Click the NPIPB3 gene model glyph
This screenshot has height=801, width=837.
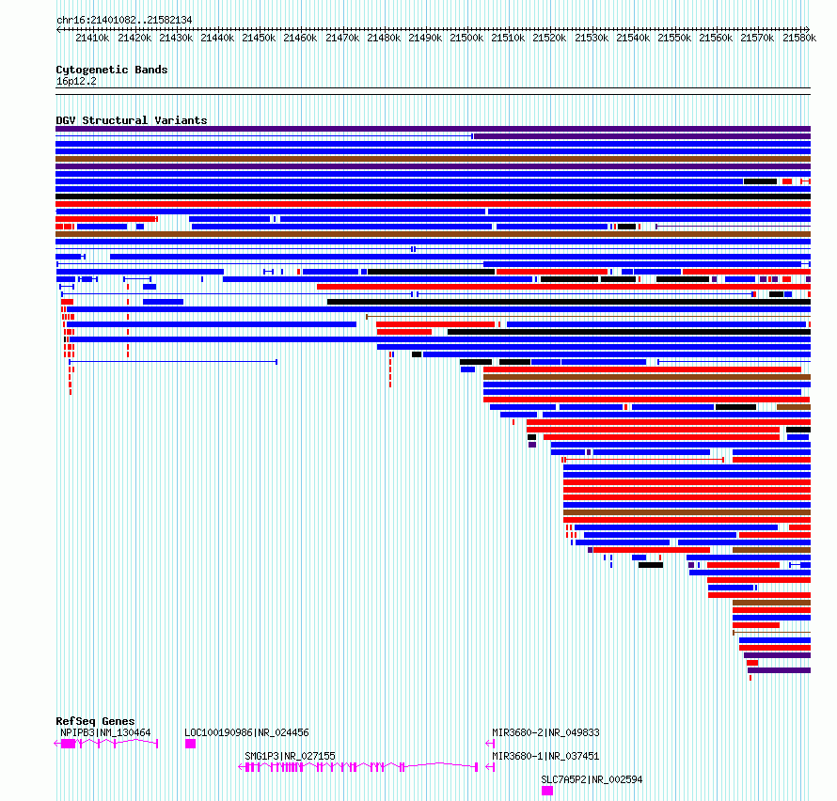click(x=106, y=744)
